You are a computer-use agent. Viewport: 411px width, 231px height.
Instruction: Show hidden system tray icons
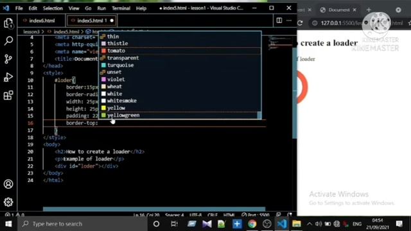tap(310, 224)
